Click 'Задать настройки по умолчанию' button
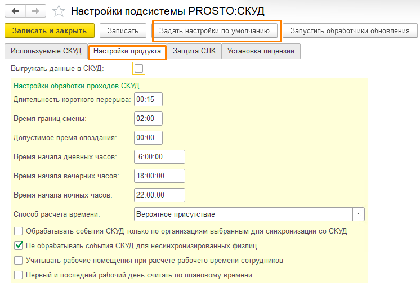 pyautogui.click(x=216, y=30)
